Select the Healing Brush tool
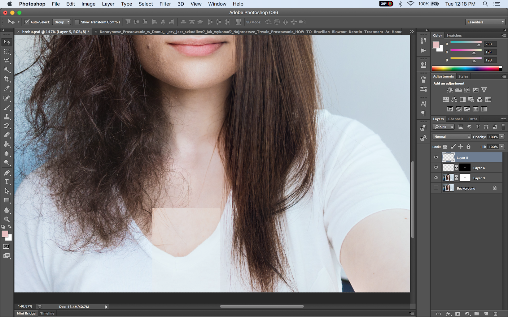 (7, 98)
